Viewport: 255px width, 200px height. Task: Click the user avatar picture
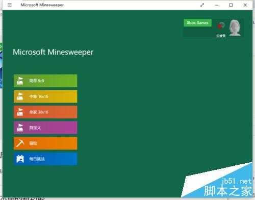click(235, 28)
